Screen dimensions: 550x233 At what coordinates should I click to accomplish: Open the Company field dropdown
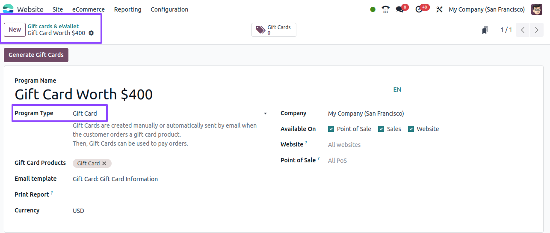[430, 114]
